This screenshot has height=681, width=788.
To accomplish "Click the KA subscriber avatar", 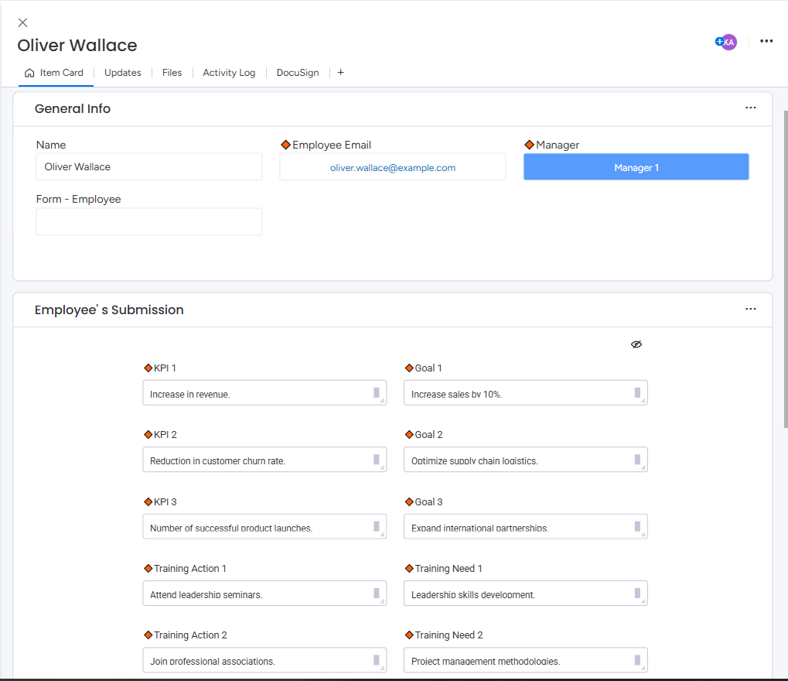I will [728, 43].
